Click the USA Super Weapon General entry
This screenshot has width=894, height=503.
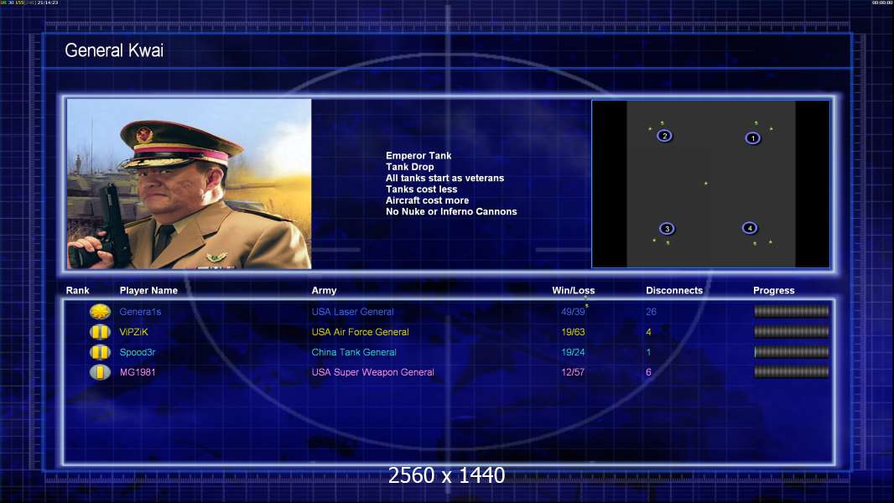coord(373,372)
